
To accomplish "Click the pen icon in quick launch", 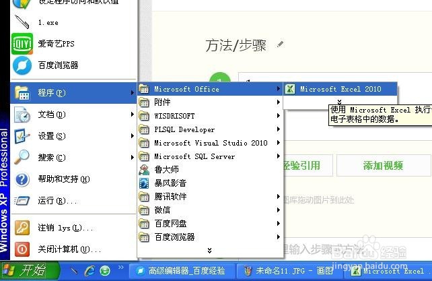I will (74, 271).
